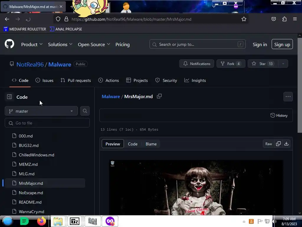Open the Actions tab

pos(109,80)
